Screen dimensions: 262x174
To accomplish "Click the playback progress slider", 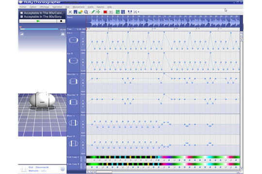I will pyautogui.click(x=39, y=29).
